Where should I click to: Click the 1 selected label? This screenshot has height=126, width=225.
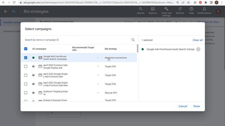pos(147,40)
